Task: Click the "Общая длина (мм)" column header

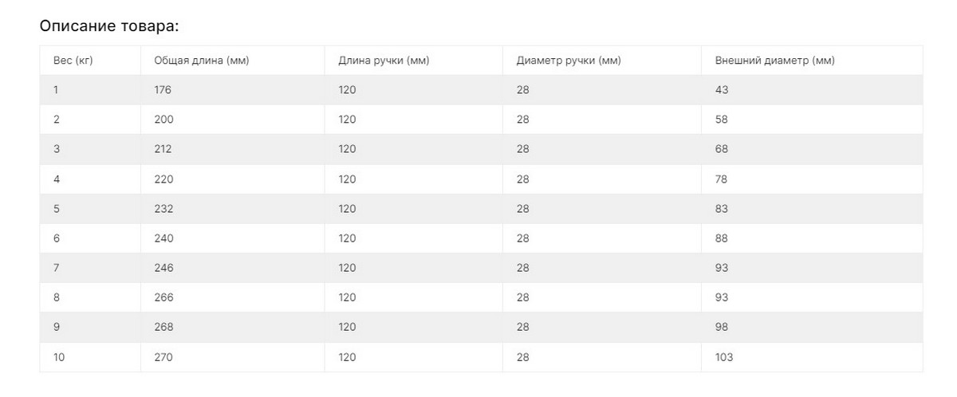Action: tap(202, 61)
